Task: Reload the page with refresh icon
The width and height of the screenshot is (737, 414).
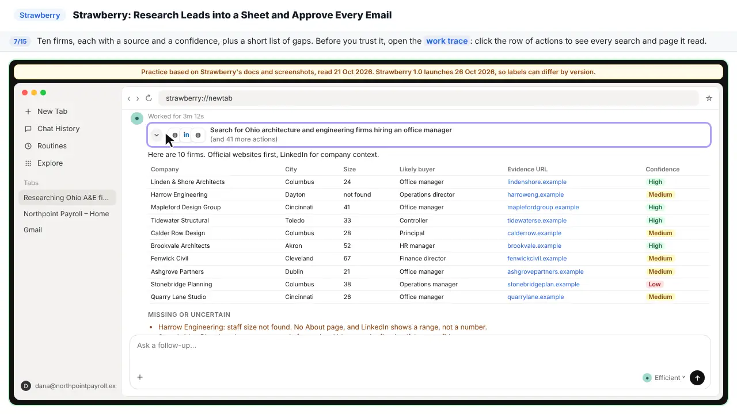Action: (x=149, y=98)
